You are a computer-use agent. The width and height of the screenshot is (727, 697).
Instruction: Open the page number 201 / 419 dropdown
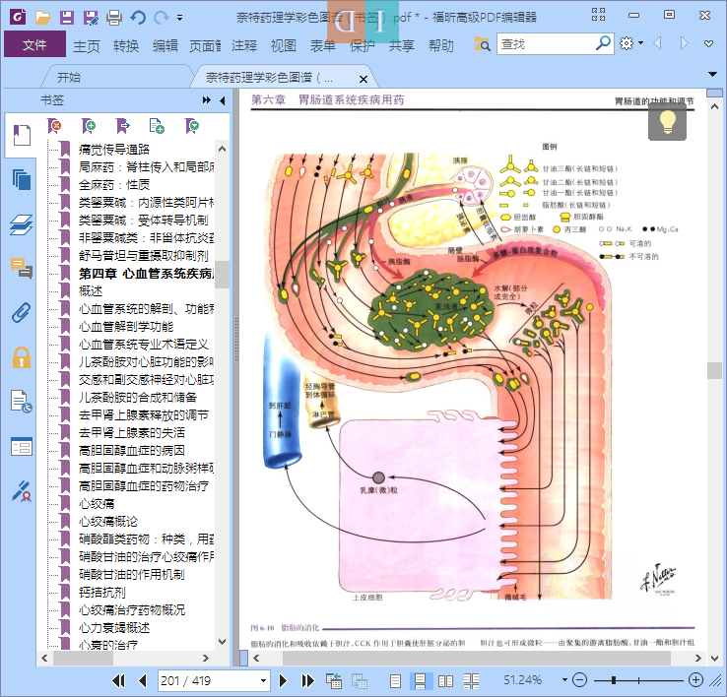pos(263,680)
